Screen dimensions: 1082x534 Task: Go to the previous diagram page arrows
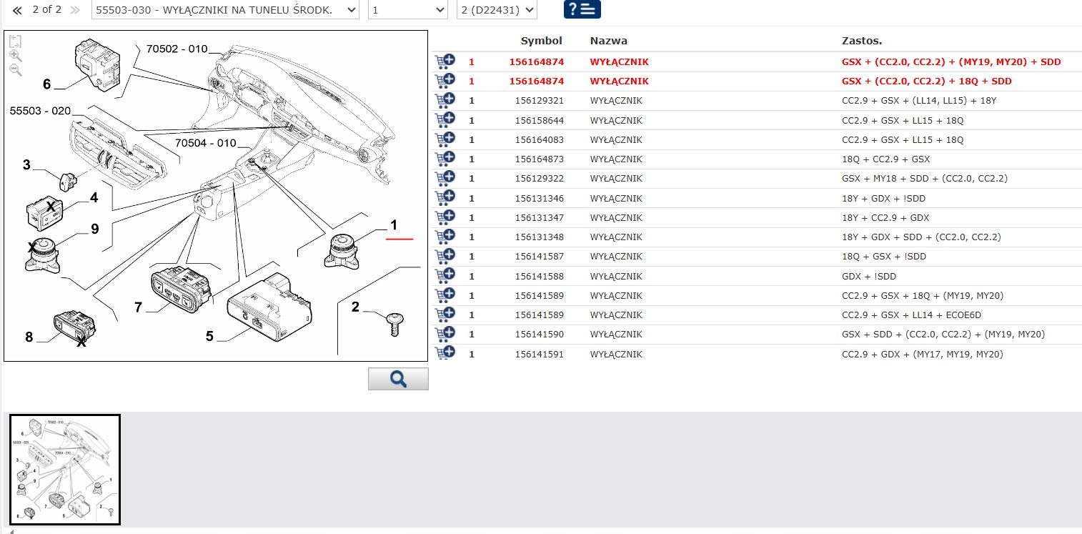(17, 10)
